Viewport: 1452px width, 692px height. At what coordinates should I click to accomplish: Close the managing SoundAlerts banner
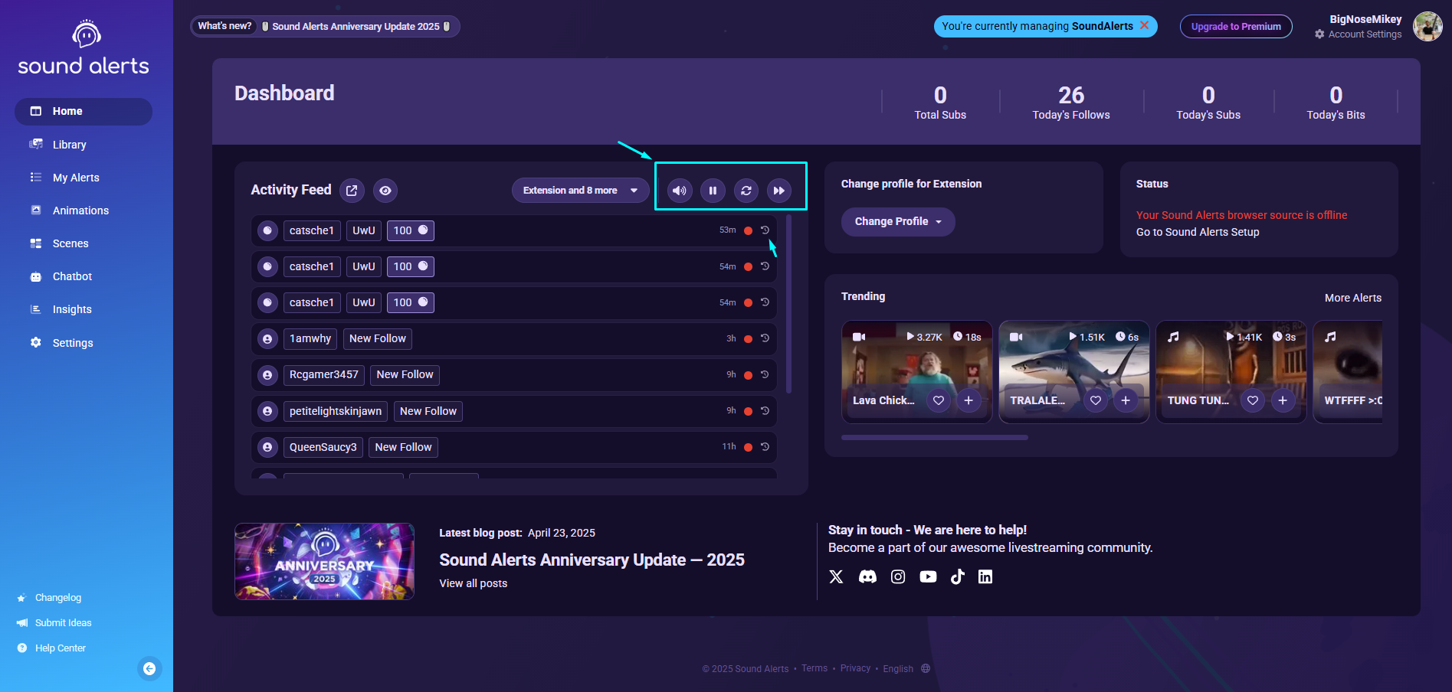(1145, 25)
